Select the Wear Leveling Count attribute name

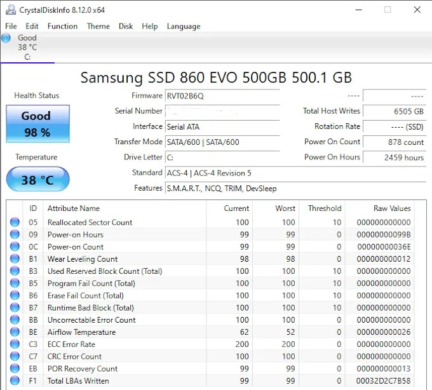click(83, 259)
